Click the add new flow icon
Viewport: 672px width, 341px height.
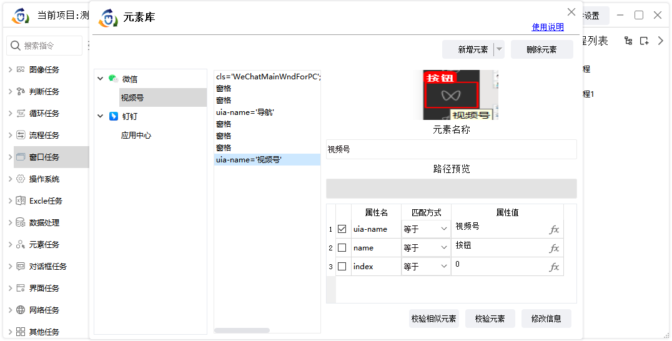[644, 41]
